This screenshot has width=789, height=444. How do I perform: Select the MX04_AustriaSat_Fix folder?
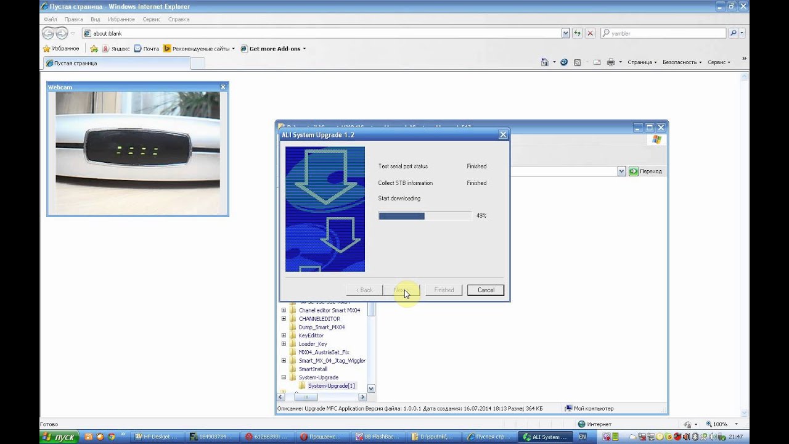tap(324, 352)
